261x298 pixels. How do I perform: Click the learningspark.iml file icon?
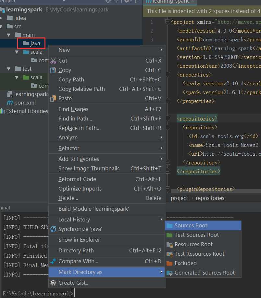click(x=10, y=94)
